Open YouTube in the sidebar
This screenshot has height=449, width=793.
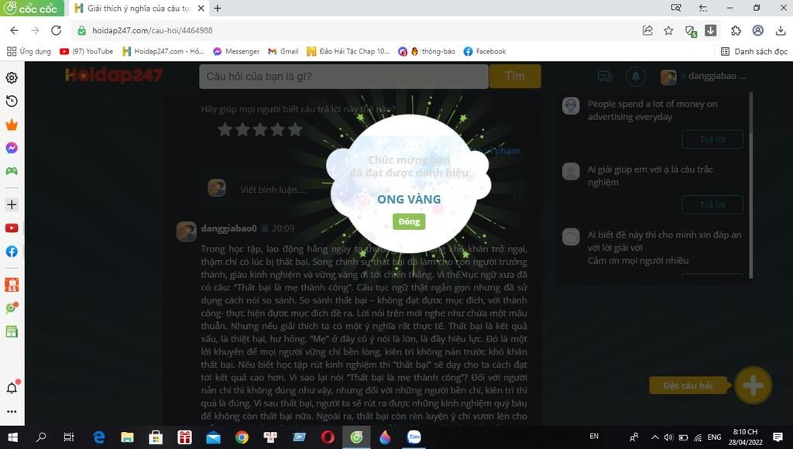click(x=12, y=228)
